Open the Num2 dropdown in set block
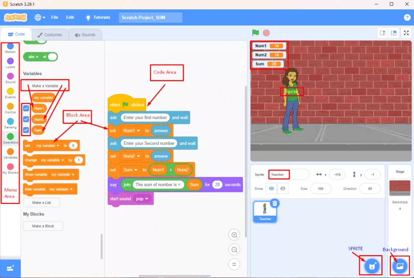This screenshot has height=278, width=414. tap(131, 156)
